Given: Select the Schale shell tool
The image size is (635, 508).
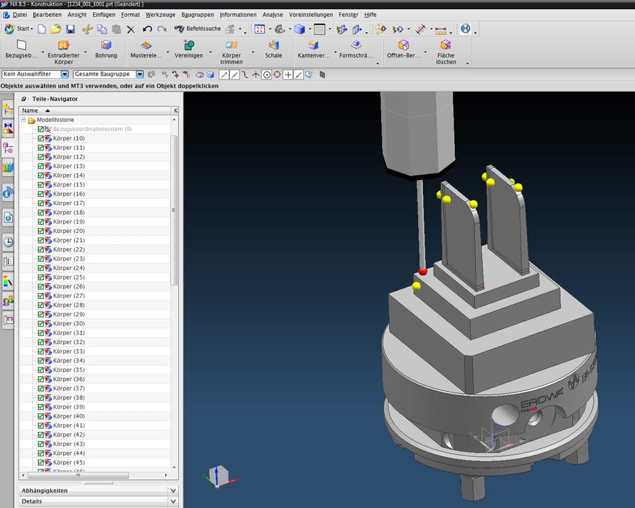Looking at the screenshot, I should [274, 49].
